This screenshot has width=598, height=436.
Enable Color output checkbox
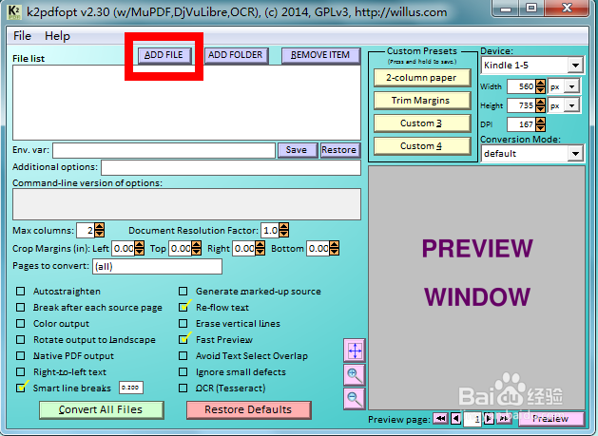21,324
